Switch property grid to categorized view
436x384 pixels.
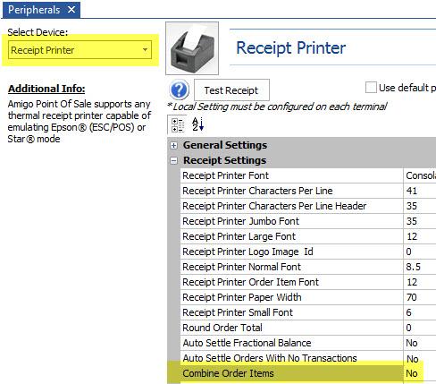tap(178, 124)
